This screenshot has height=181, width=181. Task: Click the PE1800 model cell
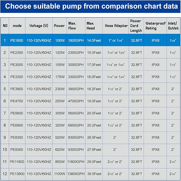tap(17, 40)
